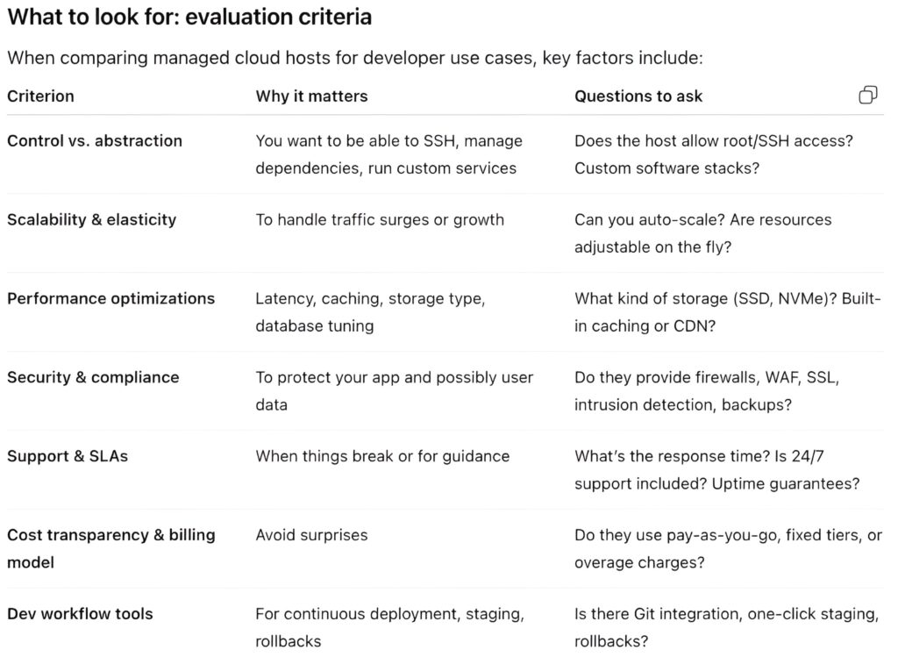Click the 'Criterion' column header
This screenshot has width=898, height=657.
pyautogui.click(x=40, y=96)
